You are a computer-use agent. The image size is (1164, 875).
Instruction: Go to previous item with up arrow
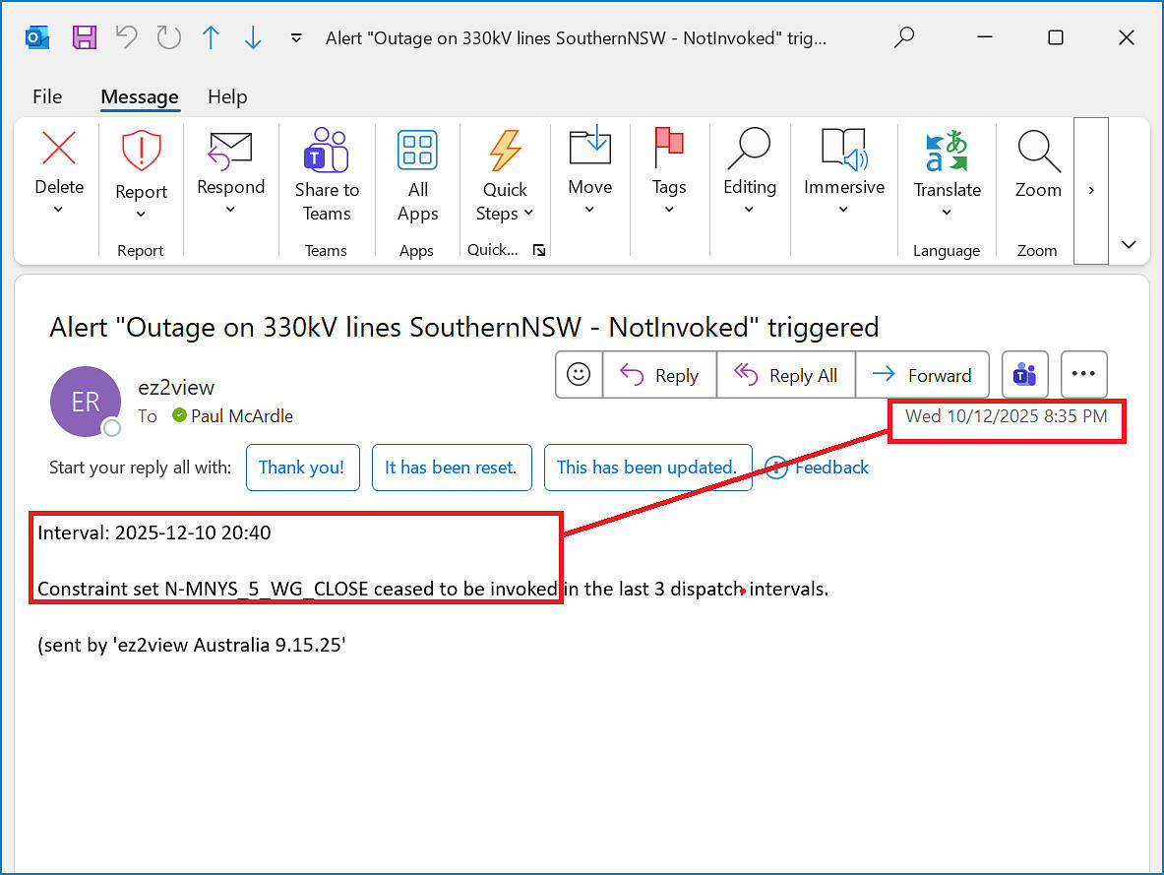[211, 37]
